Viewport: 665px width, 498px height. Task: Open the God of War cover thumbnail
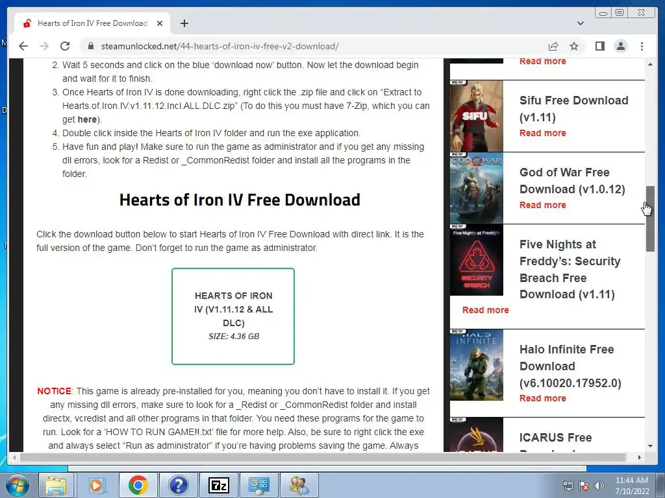[476, 188]
